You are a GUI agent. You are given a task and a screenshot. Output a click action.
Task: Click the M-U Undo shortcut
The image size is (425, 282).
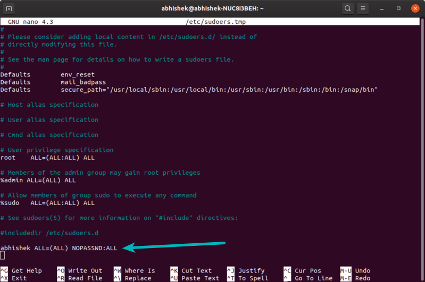(x=355, y=271)
